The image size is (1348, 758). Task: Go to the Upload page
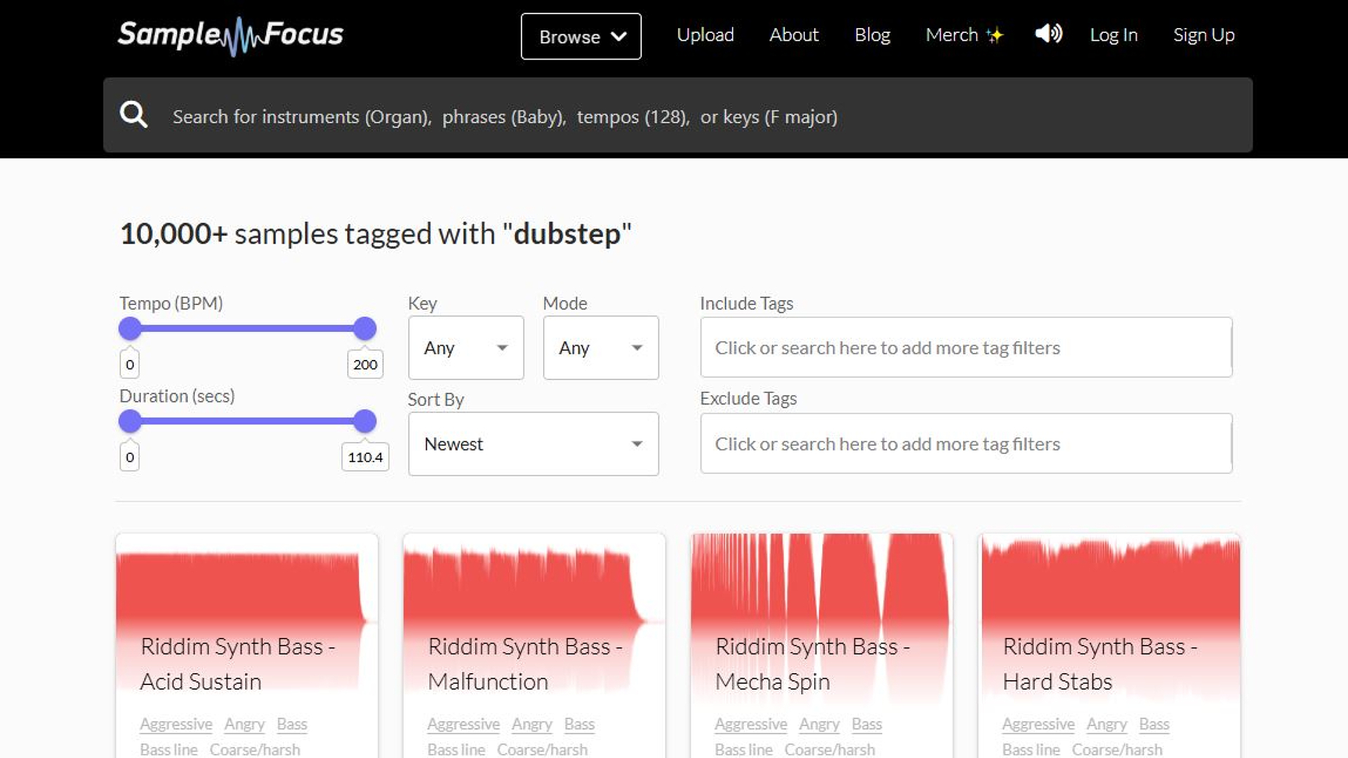705,35
